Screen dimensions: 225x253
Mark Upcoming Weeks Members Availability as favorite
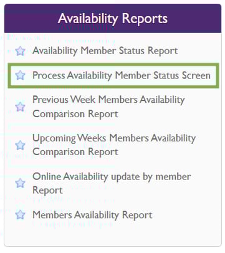pyautogui.click(x=20, y=145)
